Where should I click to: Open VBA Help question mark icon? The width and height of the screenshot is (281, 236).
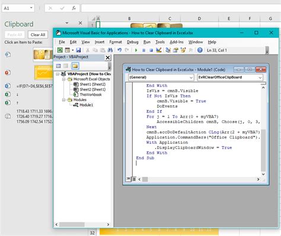click(x=200, y=50)
